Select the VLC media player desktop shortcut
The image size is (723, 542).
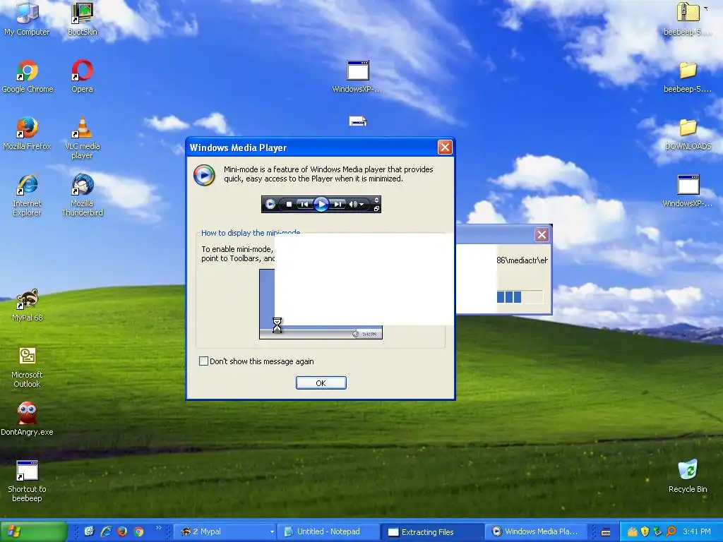coord(82,138)
